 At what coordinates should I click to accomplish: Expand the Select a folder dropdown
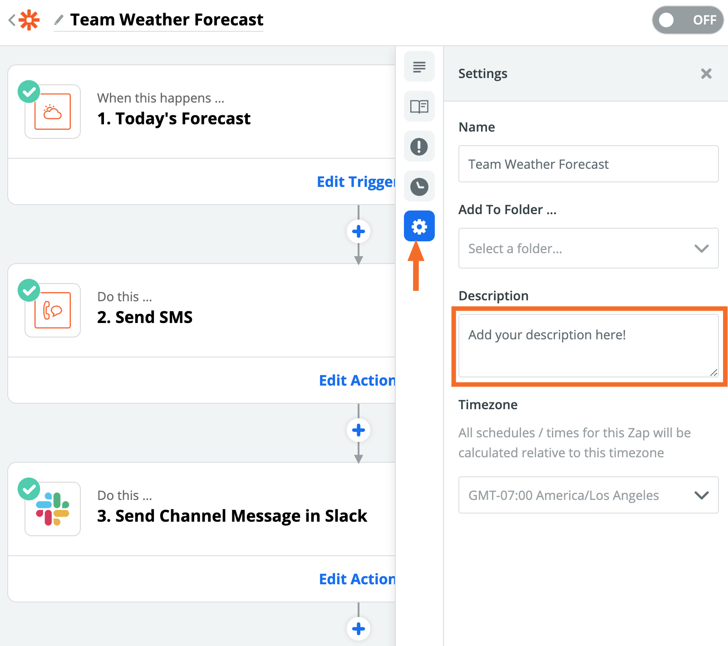(588, 248)
